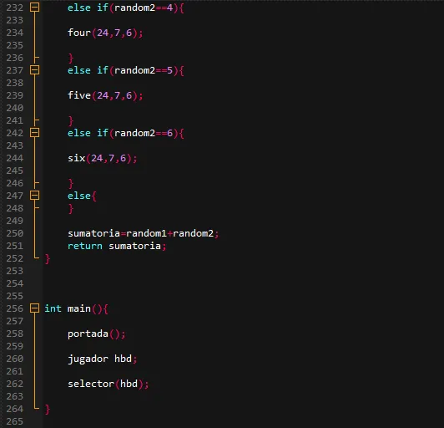Click line number 232 in the gutter

coord(15,8)
